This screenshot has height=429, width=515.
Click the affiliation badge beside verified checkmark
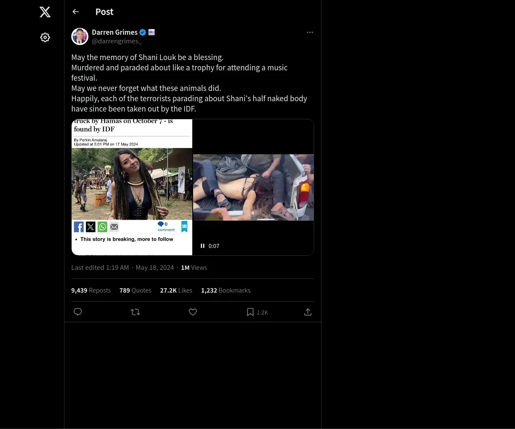(151, 32)
